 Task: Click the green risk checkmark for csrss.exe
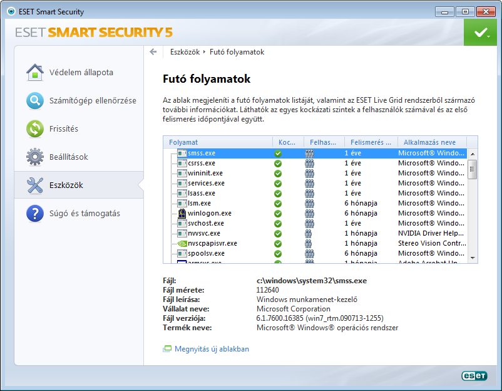tap(278, 164)
